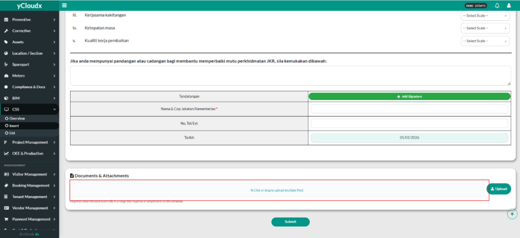This screenshot has width=520, height=238.
Task: Open the Visitor Management menu
Action: pyautogui.click(x=29, y=174)
